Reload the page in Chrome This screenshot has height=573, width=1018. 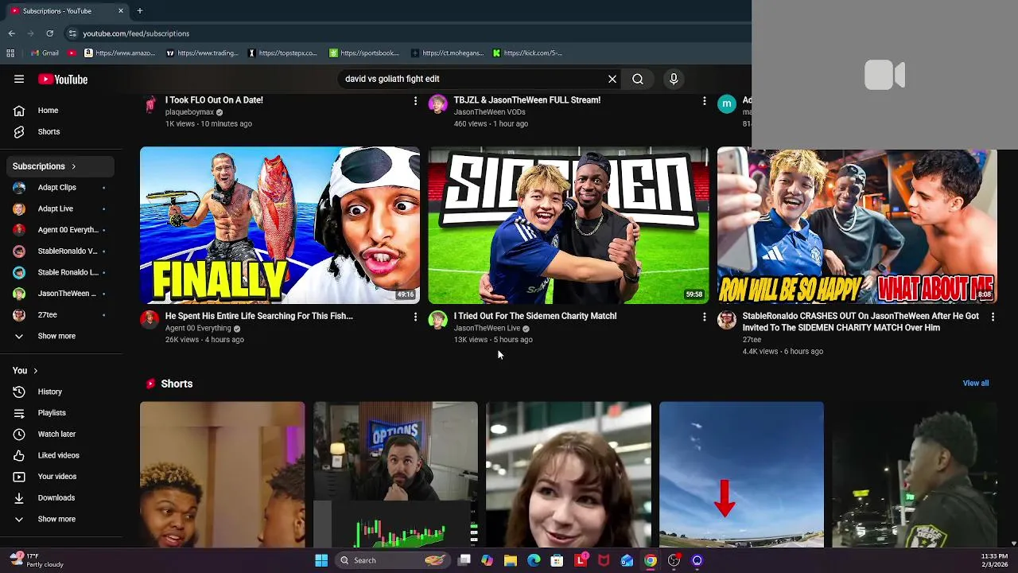(49, 33)
